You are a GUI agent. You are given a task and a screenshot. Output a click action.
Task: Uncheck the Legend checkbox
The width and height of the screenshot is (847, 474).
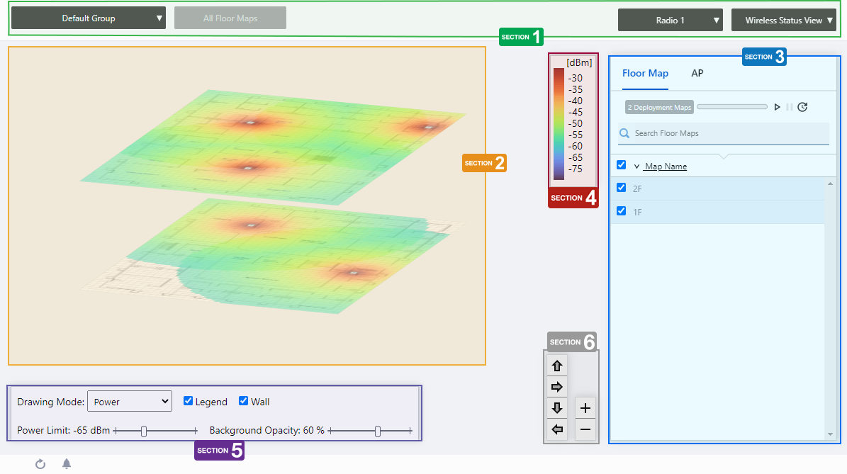click(x=188, y=401)
